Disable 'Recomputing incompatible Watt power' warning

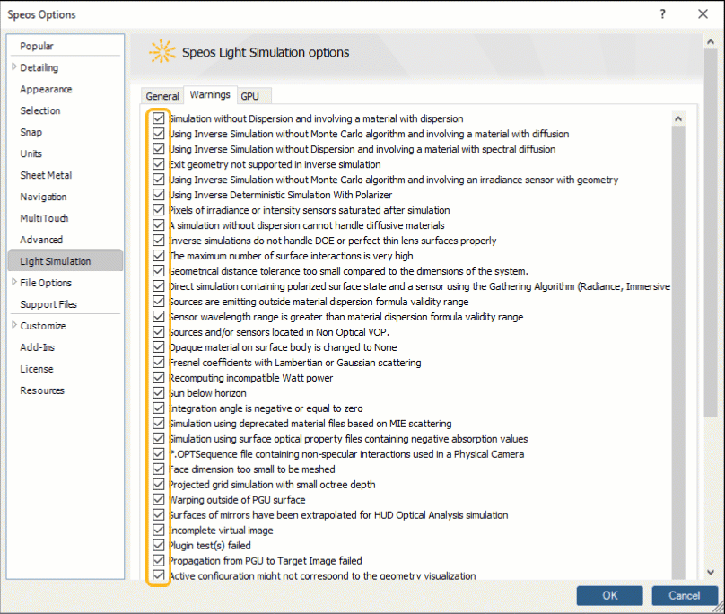coord(158,377)
